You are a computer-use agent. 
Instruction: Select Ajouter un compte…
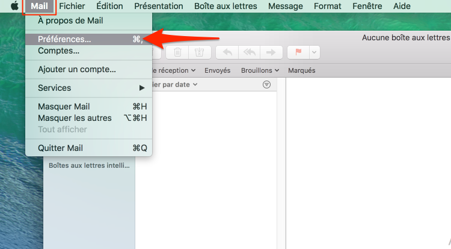point(88,69)
